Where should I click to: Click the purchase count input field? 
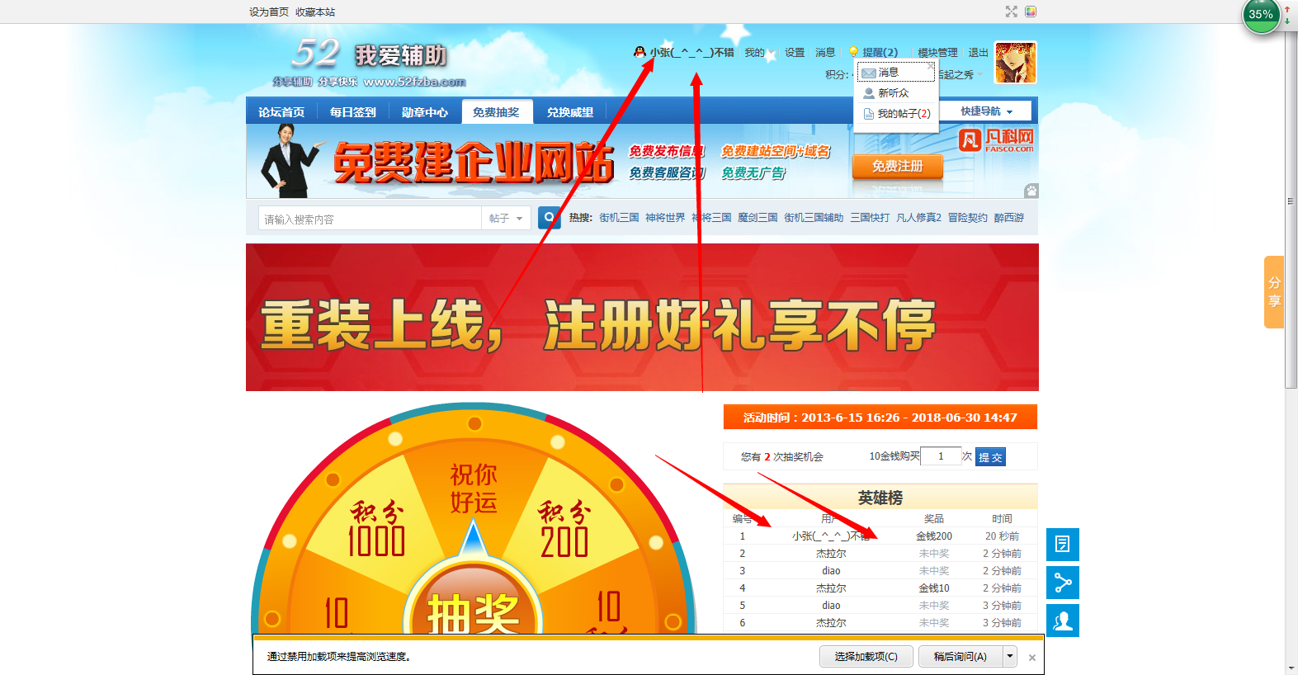941,456
